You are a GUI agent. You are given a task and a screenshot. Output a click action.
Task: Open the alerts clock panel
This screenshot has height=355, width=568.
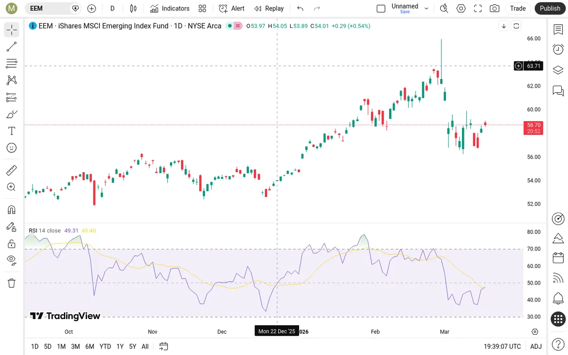[558, 49]
